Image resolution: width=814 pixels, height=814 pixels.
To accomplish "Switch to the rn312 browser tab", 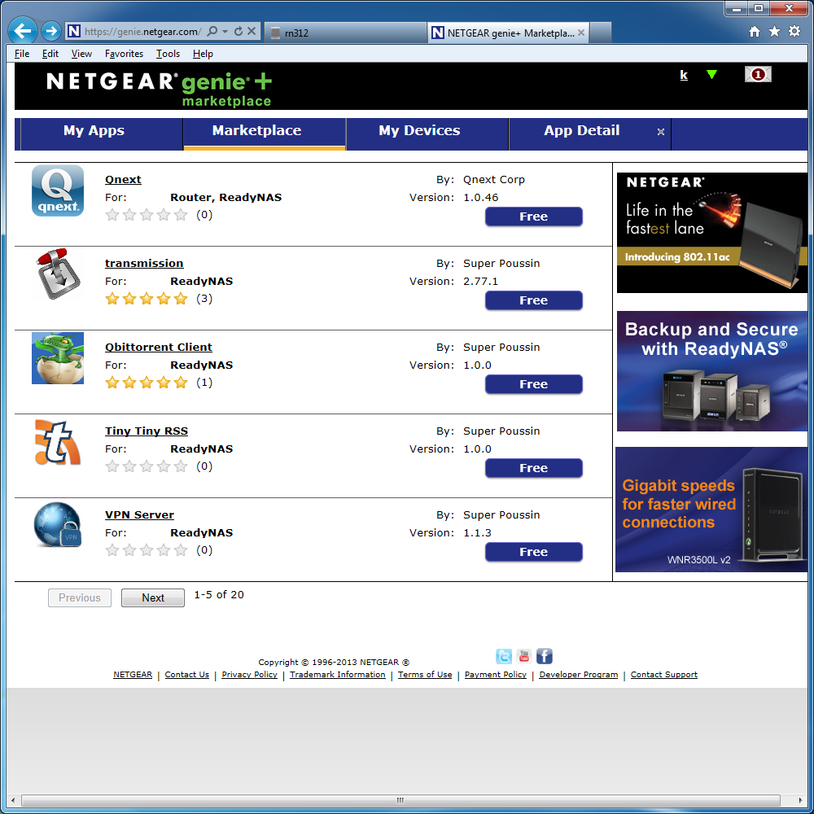I will click(345, 33).
